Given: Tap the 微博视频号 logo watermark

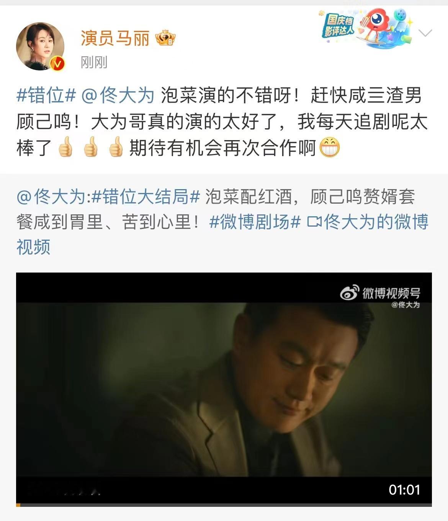Looking at the screenshot, I should tap(380, 294).
